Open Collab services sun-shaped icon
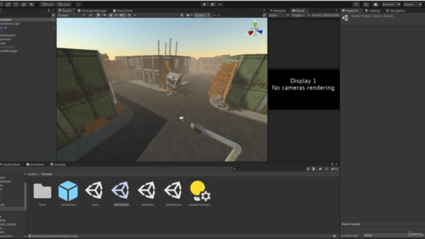425x239 pixels. 366,5
